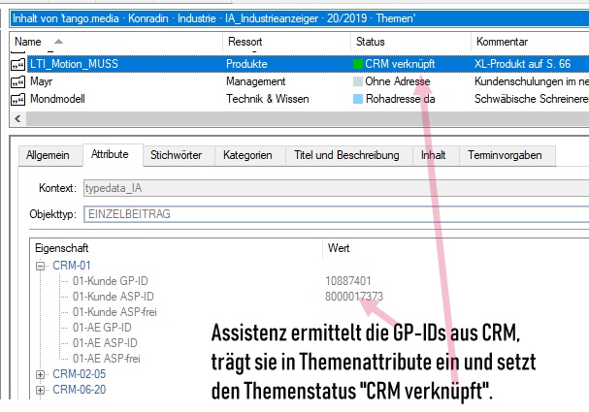Expand the CRM-02-05 tree node

(x=41, y=373)
